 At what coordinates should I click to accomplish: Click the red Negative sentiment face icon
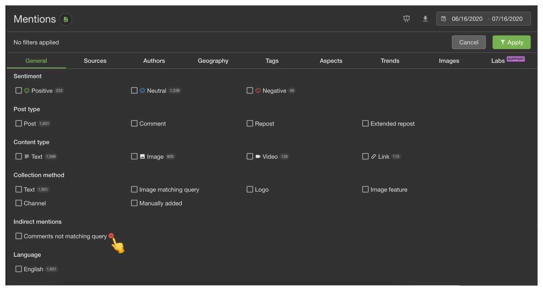click(x=258, y=90)
